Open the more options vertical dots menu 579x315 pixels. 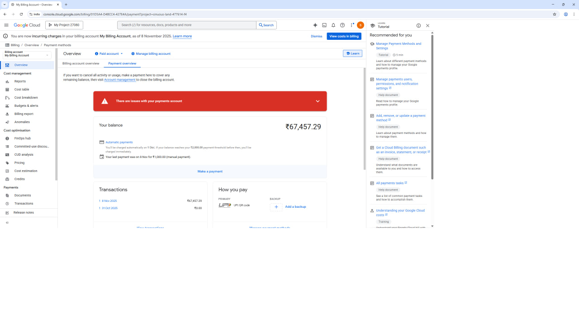point(351,25)
